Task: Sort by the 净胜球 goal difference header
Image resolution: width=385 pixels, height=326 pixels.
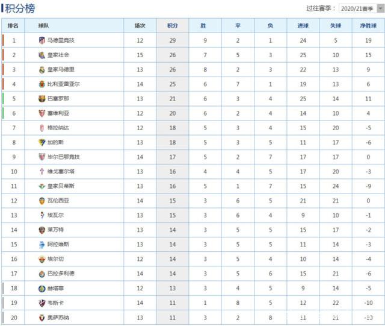Action: pos(368,25)
